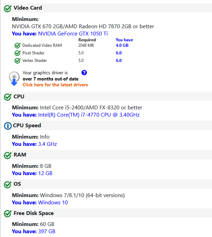Click the OS green checkmark icon
The height and width of the screenshot is (237, 212).
[x=8, y=185]
